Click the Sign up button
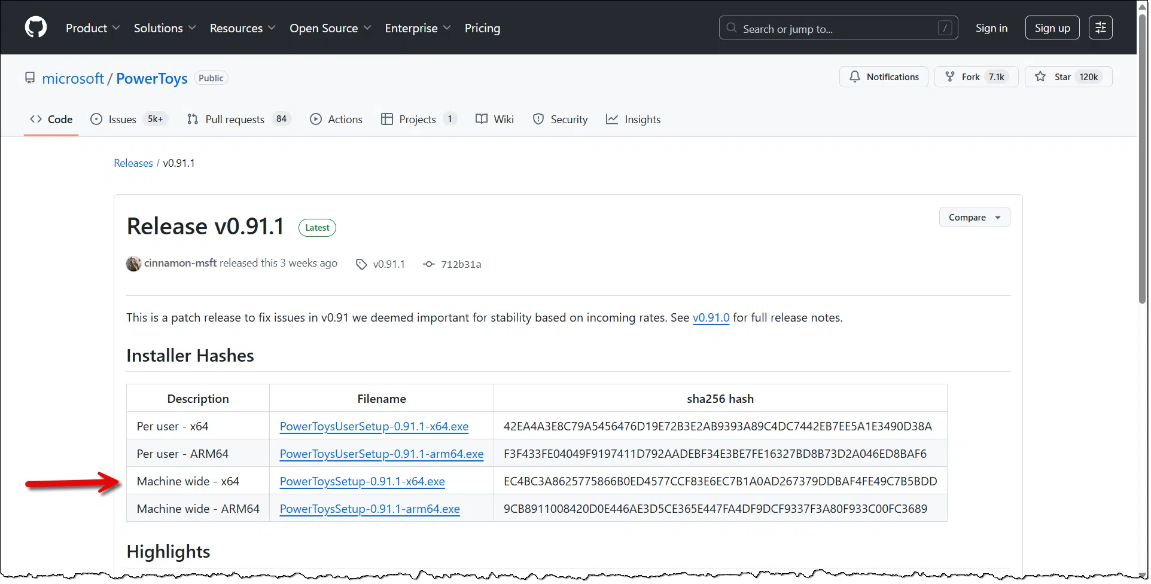The width and height of the screenshot is (1151, 584). pos(1052,28)
